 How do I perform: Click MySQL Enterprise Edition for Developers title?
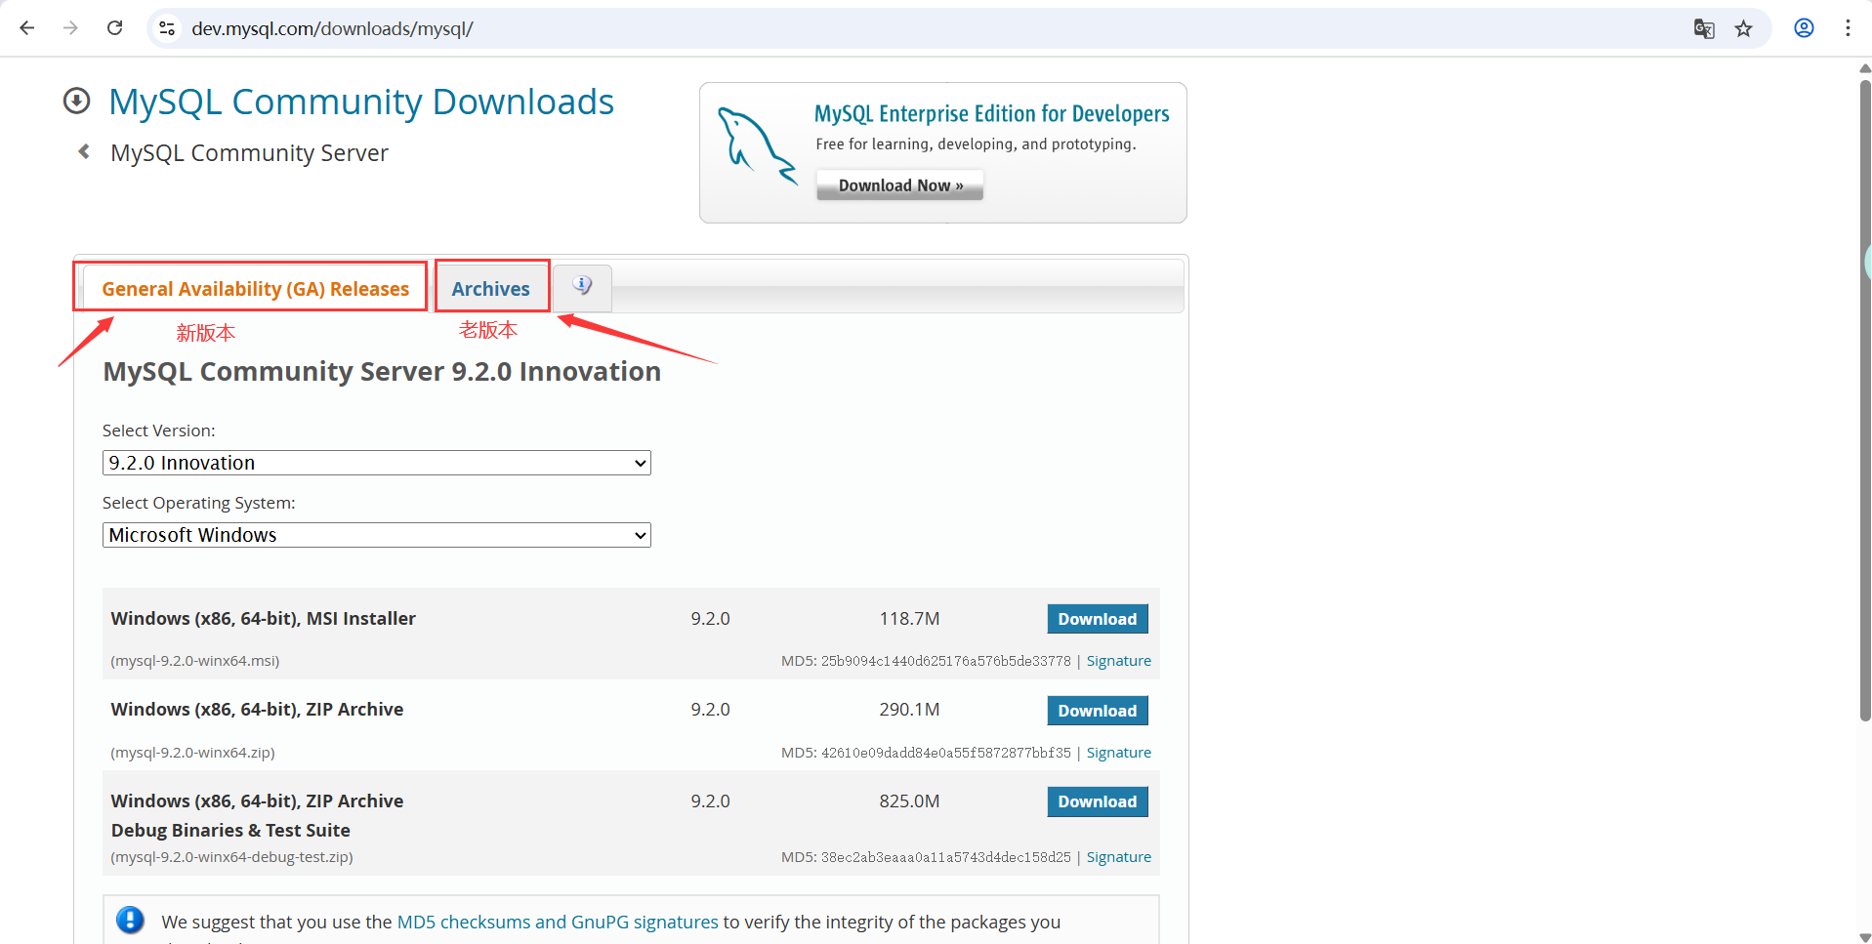(992, 113)
